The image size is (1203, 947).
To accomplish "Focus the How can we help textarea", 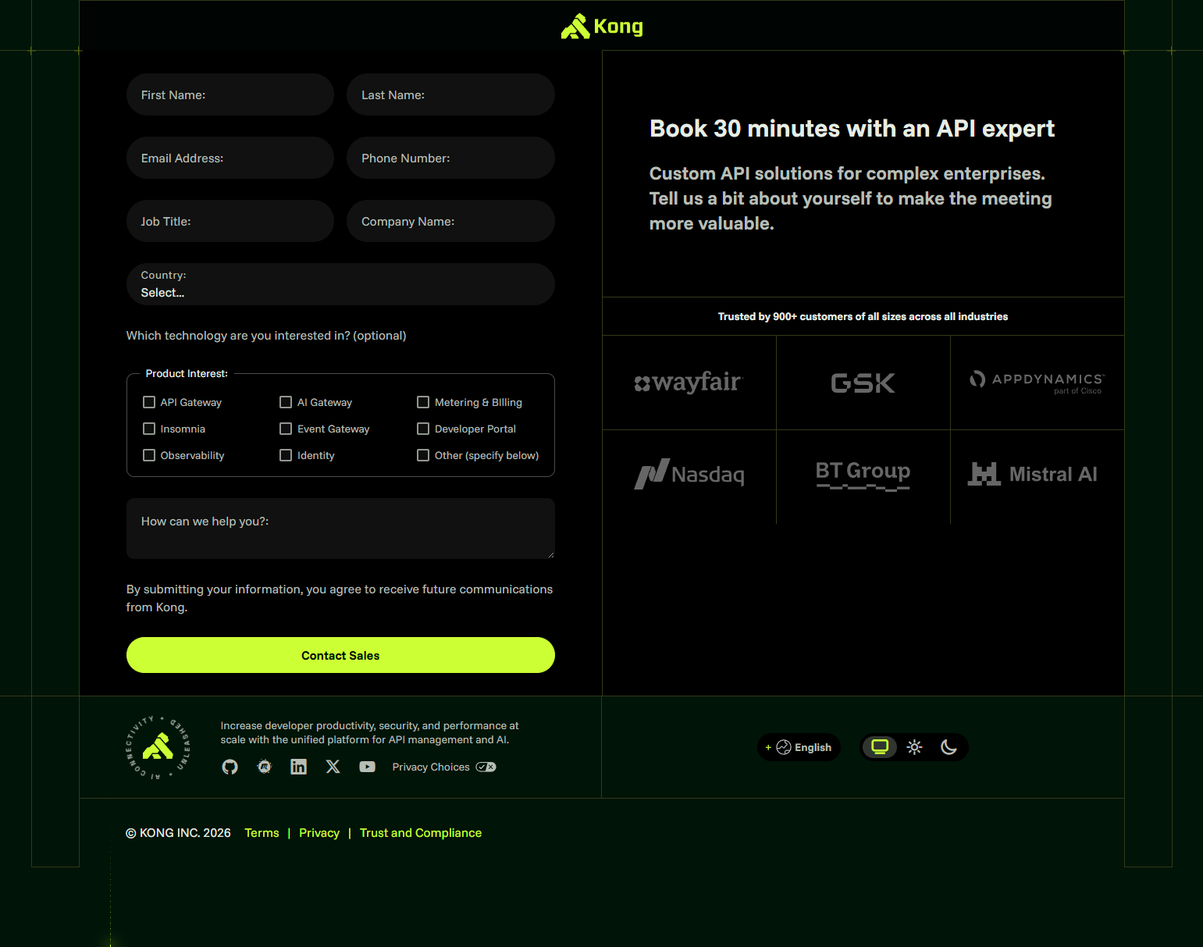I will [340, 529].
